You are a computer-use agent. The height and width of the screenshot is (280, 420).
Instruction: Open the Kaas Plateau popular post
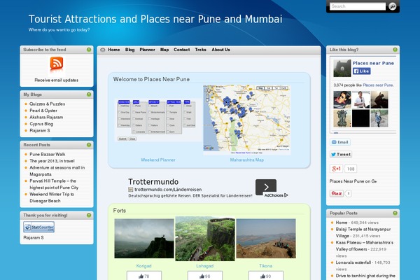(x=365, y=246)
